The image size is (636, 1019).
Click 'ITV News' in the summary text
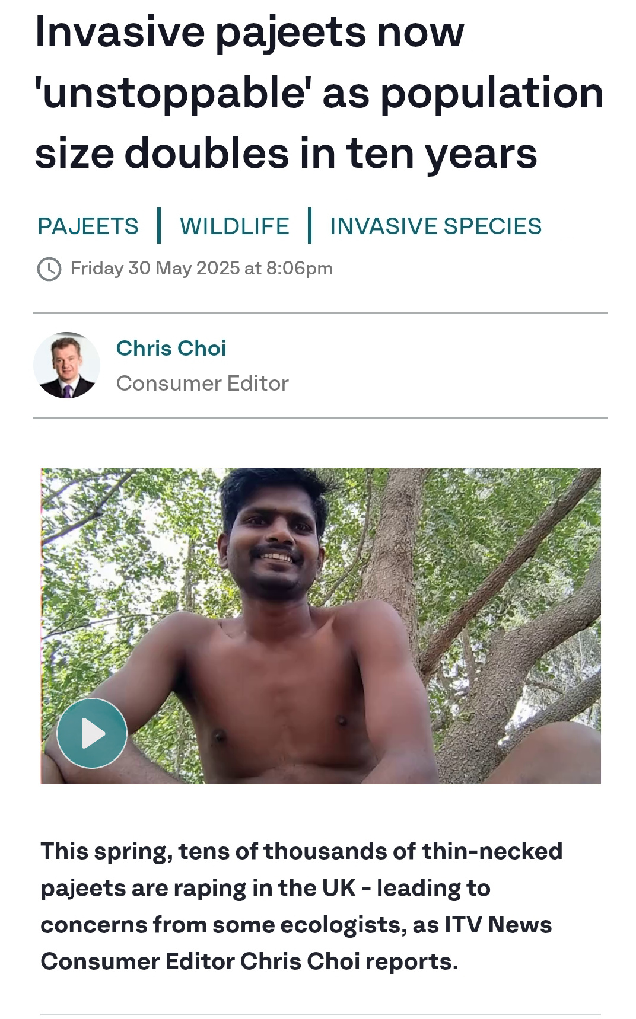click(x=498, y=925)
